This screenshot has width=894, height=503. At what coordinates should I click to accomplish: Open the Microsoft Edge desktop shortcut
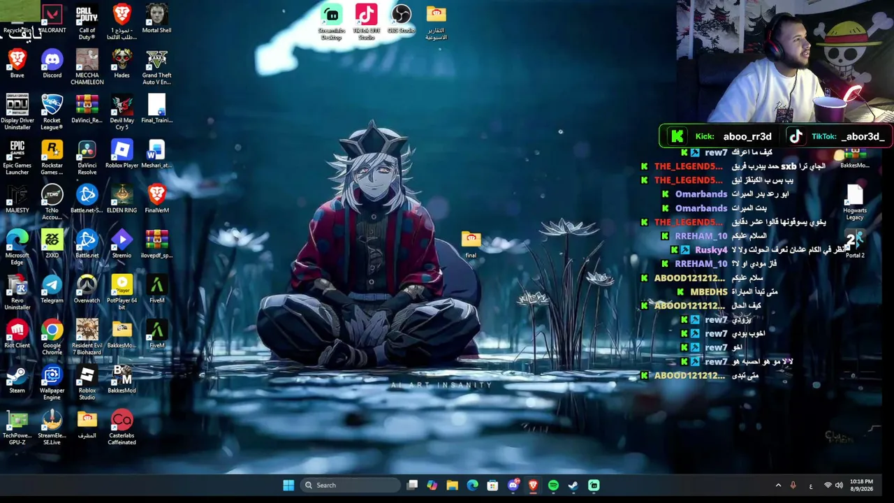coord(17,247)
